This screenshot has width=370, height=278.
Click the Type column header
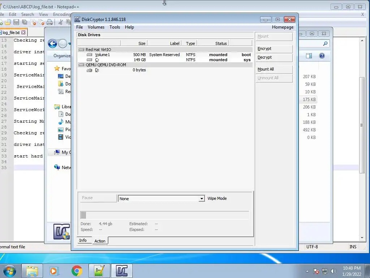[x=189, y=43]
